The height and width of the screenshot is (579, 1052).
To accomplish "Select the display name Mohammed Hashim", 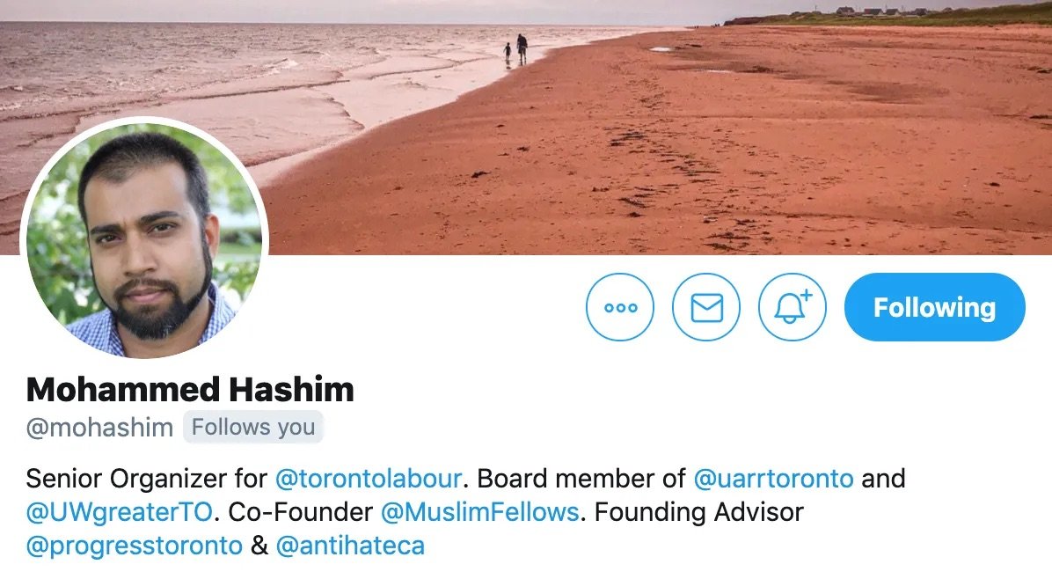I will pyautogui.click(x=190, y=389).
